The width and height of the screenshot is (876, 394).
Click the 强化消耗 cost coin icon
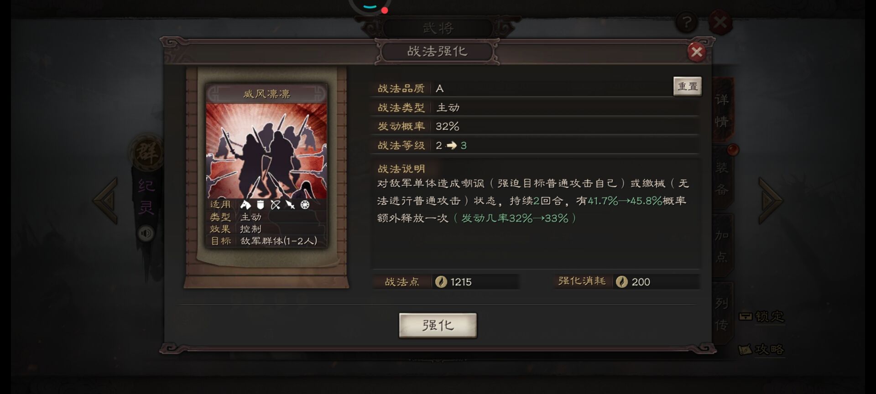click(621, 282)
